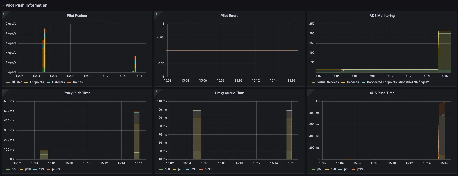Open info icon on Pilot Errors panel
The height and width of the screenshot is (176, 458).
pyautogui.click(x=156, y=14)
